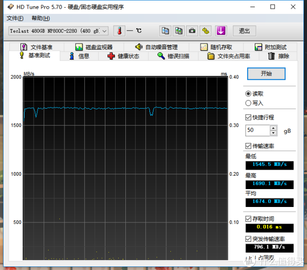Click the benchmark graph area
307x270 pixels.
tap(125, 168)
